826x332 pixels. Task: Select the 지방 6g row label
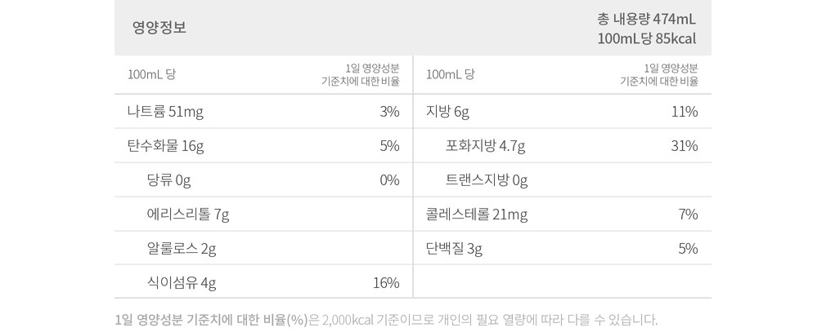click(x=447, y=112)
